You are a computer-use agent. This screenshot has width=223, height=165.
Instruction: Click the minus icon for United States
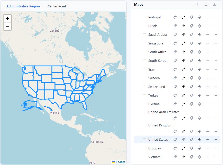[216, 139]
